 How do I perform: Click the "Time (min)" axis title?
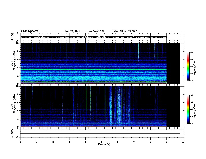104,144
